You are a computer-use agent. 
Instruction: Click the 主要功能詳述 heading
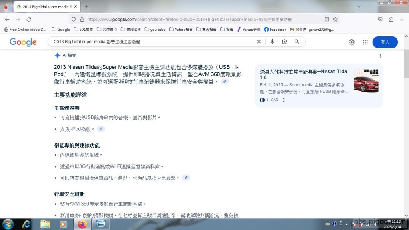click(70, 95)
